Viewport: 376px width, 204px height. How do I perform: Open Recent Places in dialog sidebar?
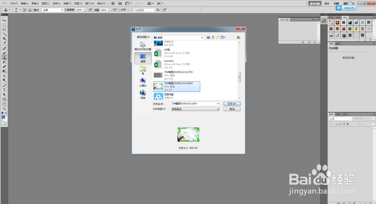(143, 46)
